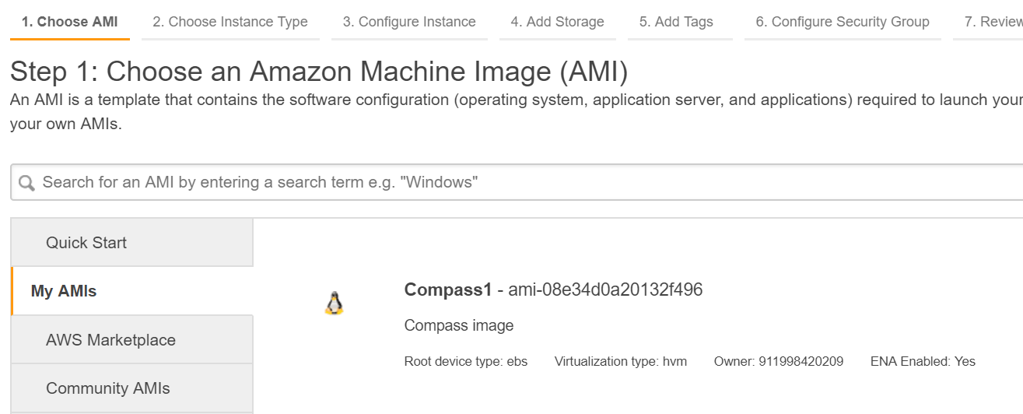Click the Root device type ebs label
Viewport: 1023px width, 414px height.
(466, 361)
